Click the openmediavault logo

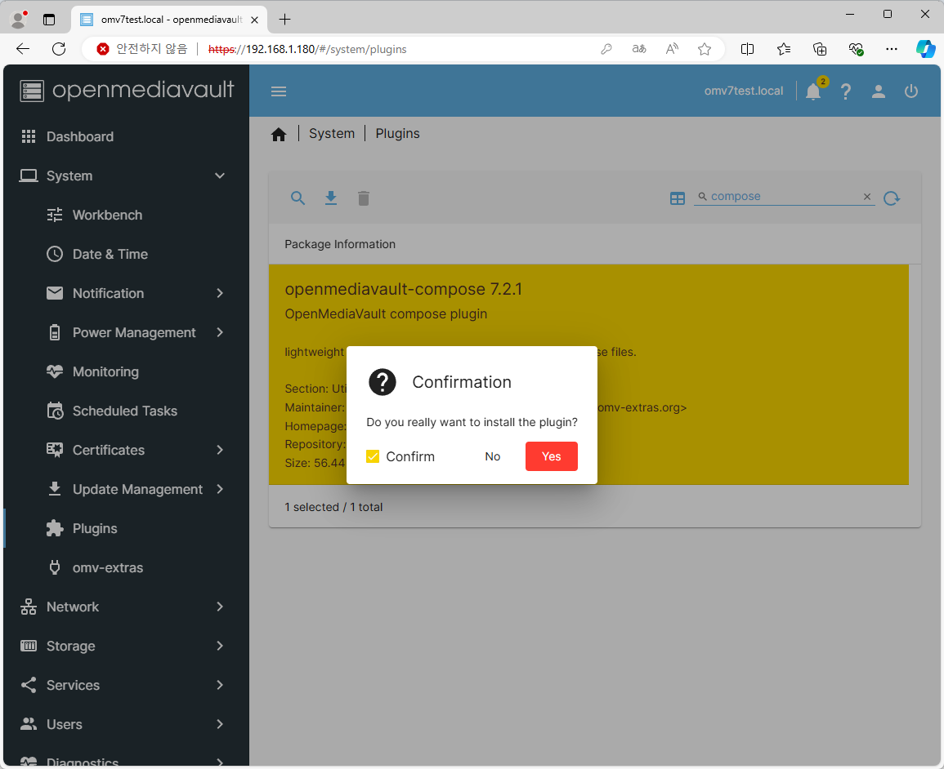click(127, 90)
